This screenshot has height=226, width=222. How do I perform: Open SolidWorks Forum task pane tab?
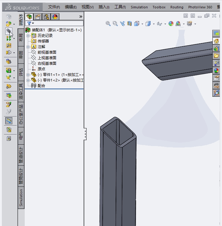pos(216,33)
